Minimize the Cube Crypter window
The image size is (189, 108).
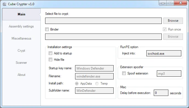click(x=163, y=3)
